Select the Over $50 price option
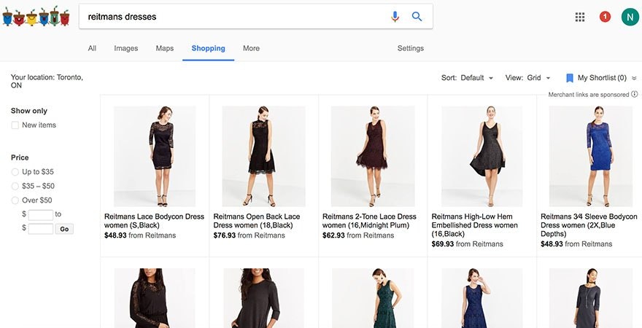This screenshot has height=328, width=642. point(15,200)
